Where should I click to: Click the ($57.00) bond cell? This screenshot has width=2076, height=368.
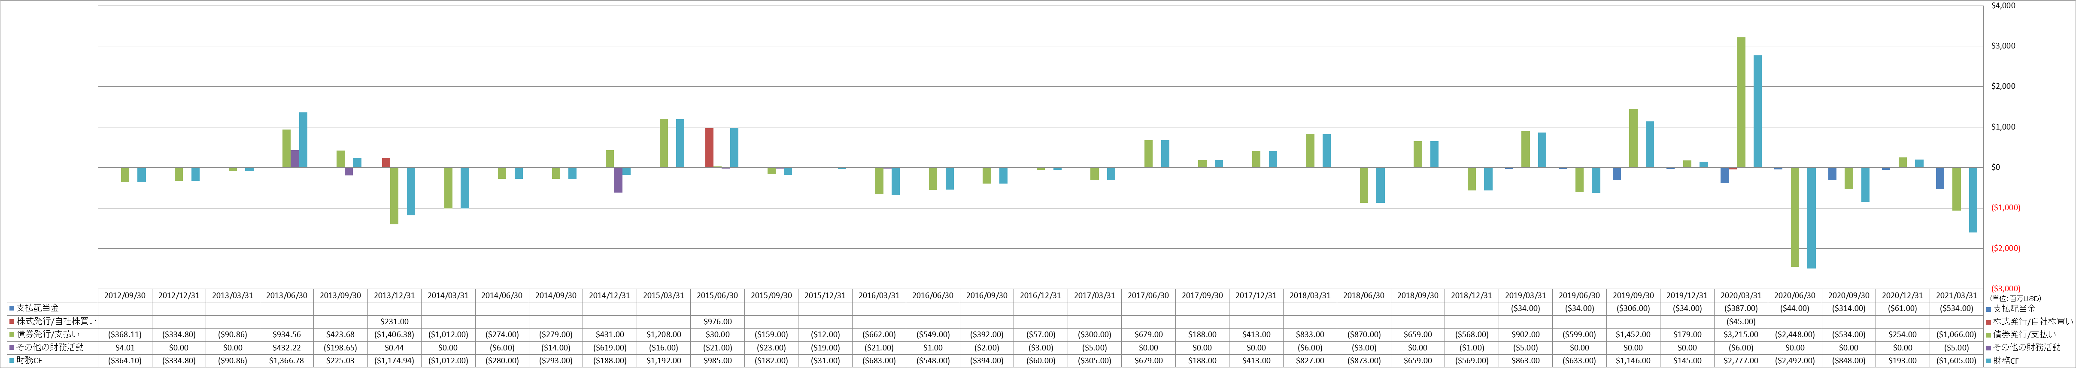click(x=1041, y=334)
